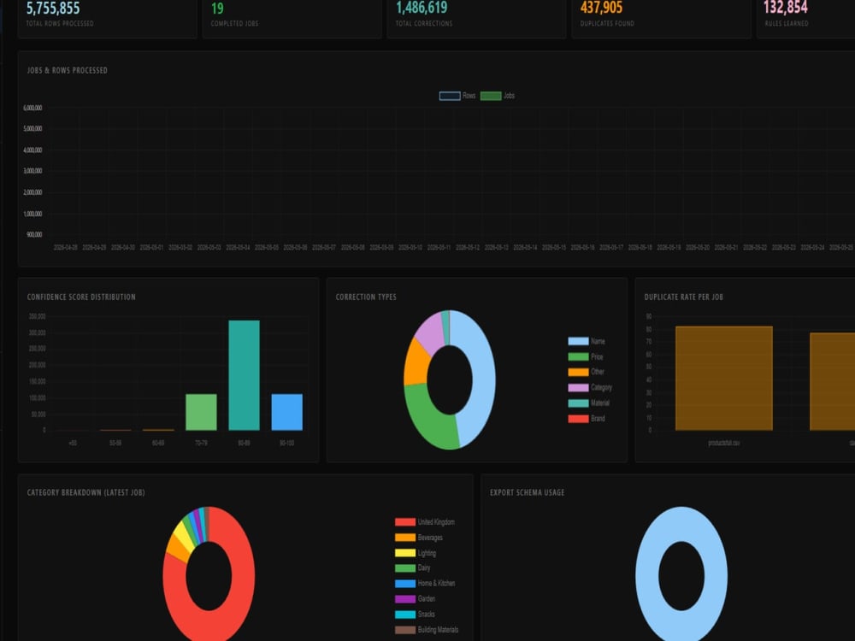The height and width of the screenshot is (641, 855).
Task: Toggle the United Kingdom legend entry
Action: (425, 522)
